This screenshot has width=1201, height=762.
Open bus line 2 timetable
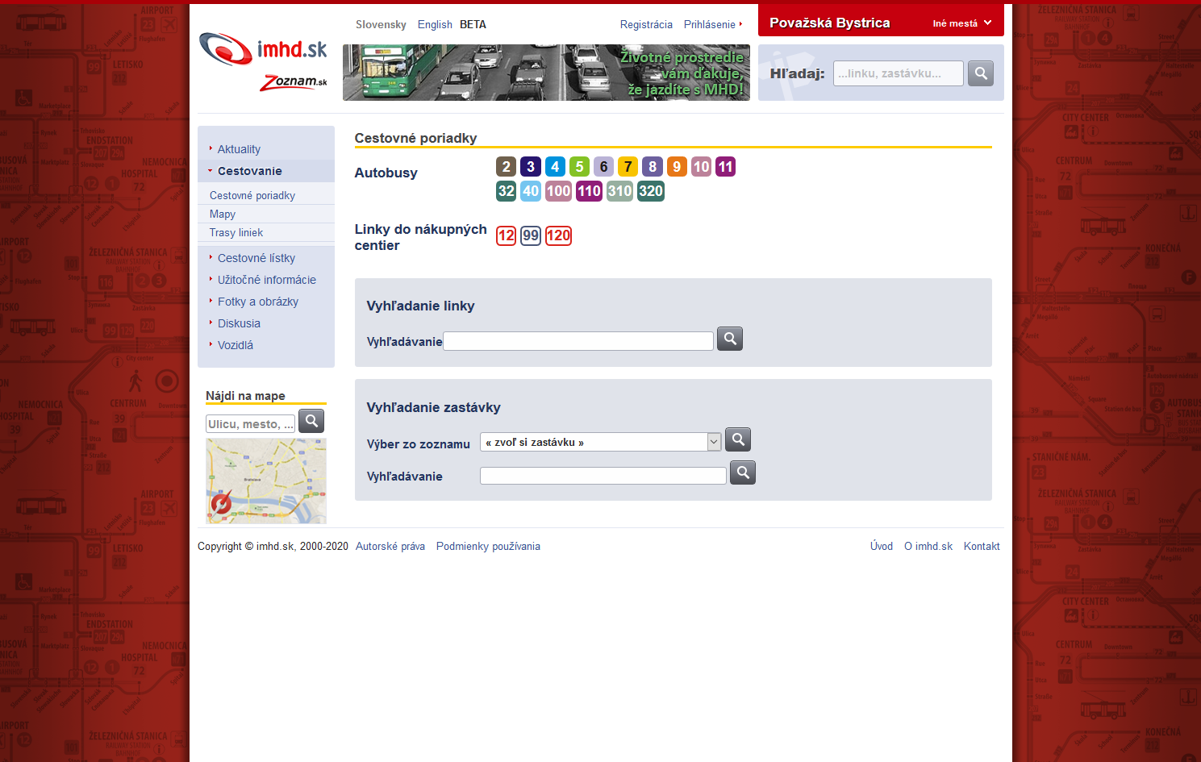click(506, 167)
